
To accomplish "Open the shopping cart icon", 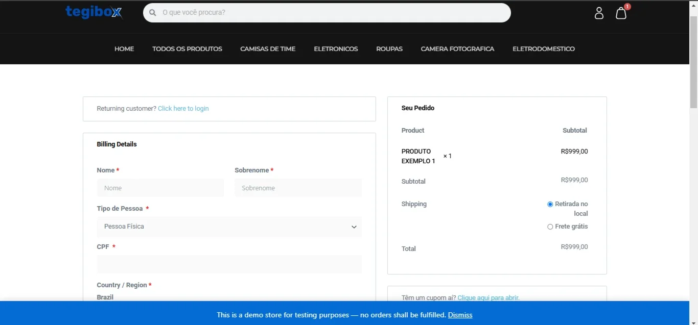I will [621, 13].
